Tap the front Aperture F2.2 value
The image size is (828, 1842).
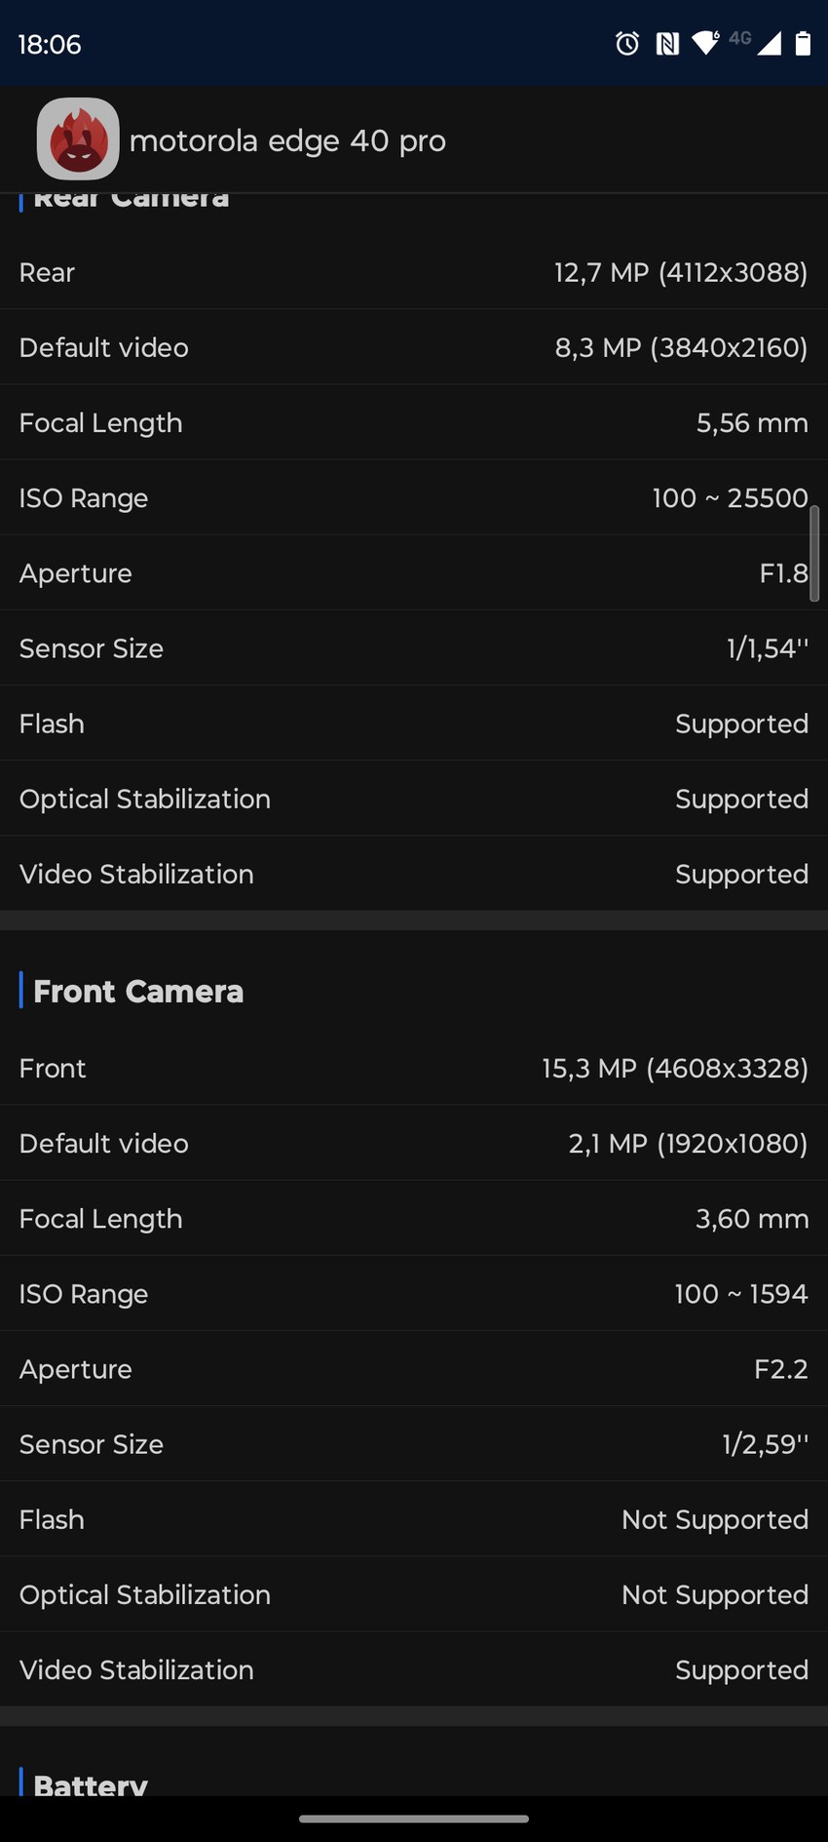780,1369
